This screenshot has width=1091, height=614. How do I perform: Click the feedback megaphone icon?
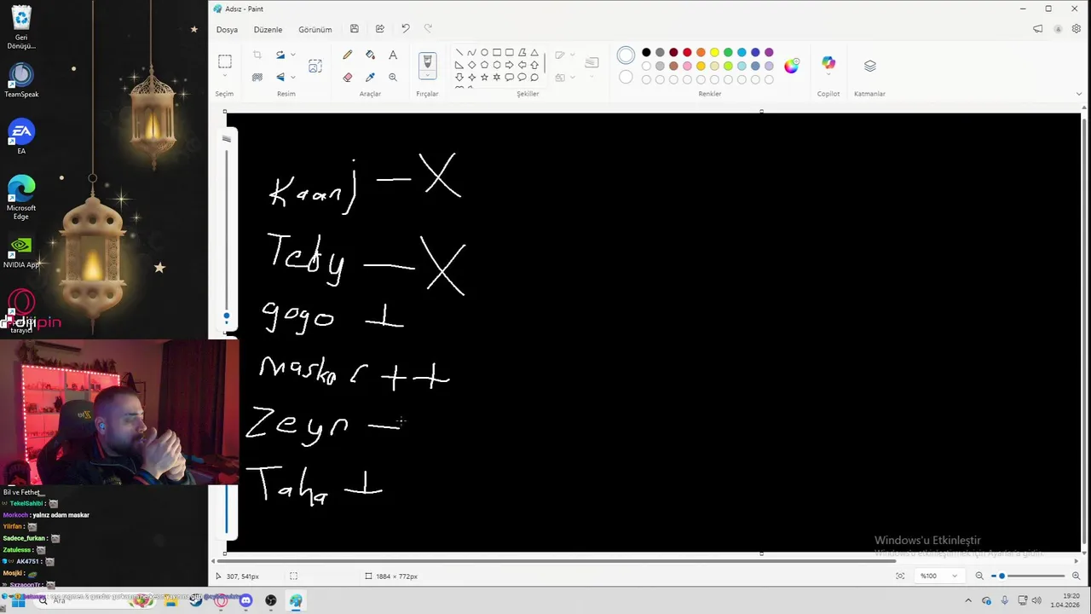(1037, 29)
